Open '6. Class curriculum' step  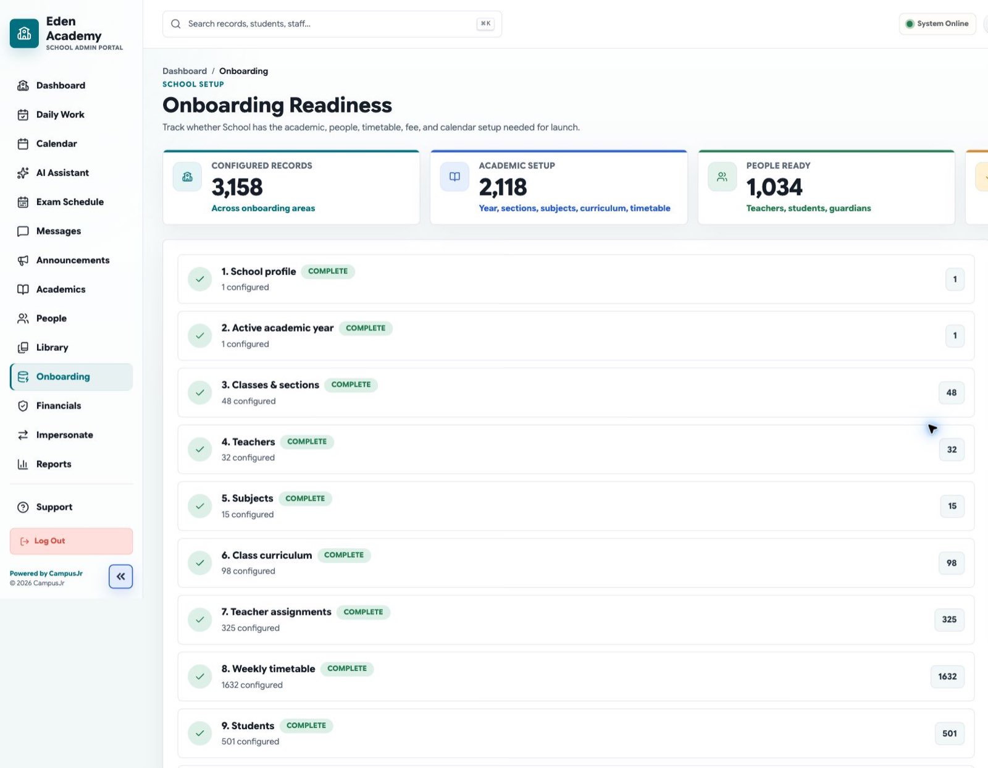click(x=267, y=555)
